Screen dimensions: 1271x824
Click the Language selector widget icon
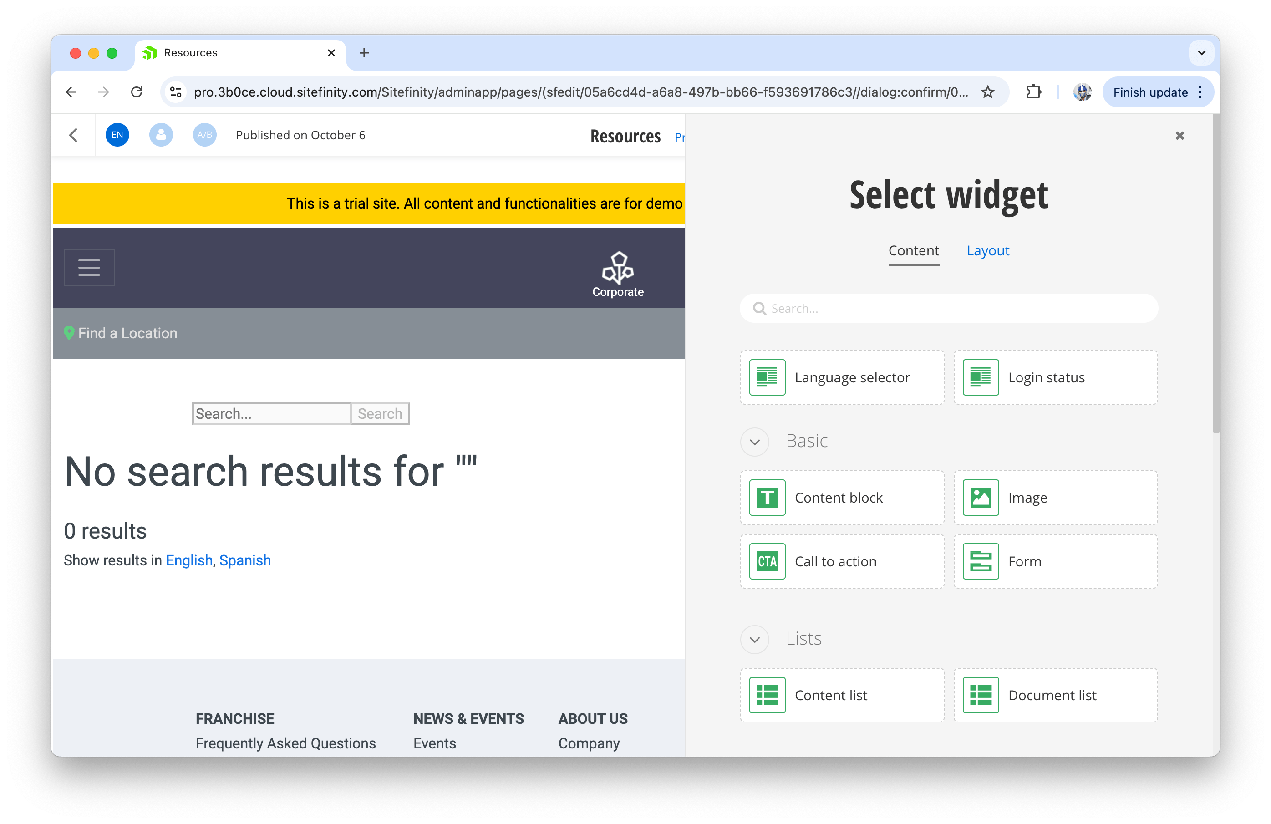pos(767,377)
